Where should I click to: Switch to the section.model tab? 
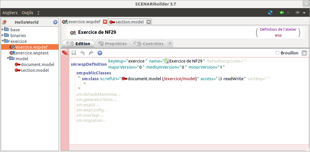click(130, 22)
